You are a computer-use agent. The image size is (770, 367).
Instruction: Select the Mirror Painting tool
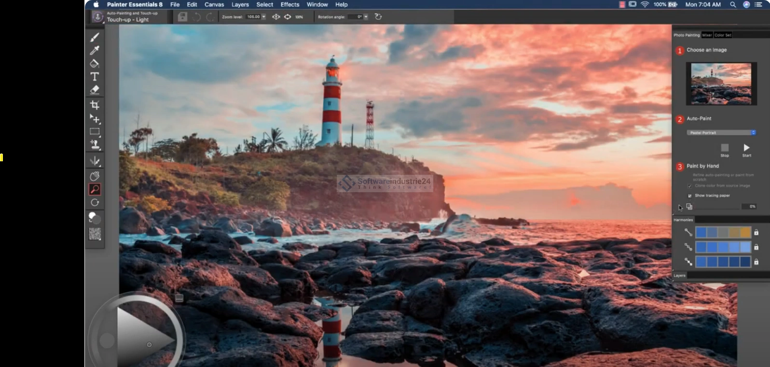95,160
